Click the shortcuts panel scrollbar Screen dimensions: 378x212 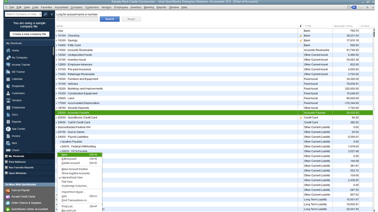53,51
